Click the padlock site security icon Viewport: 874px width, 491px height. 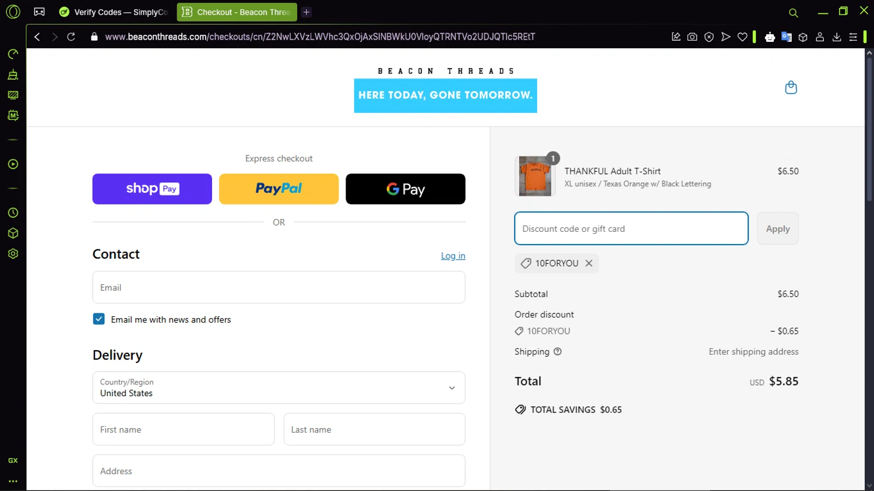click(x=94, y=37)
